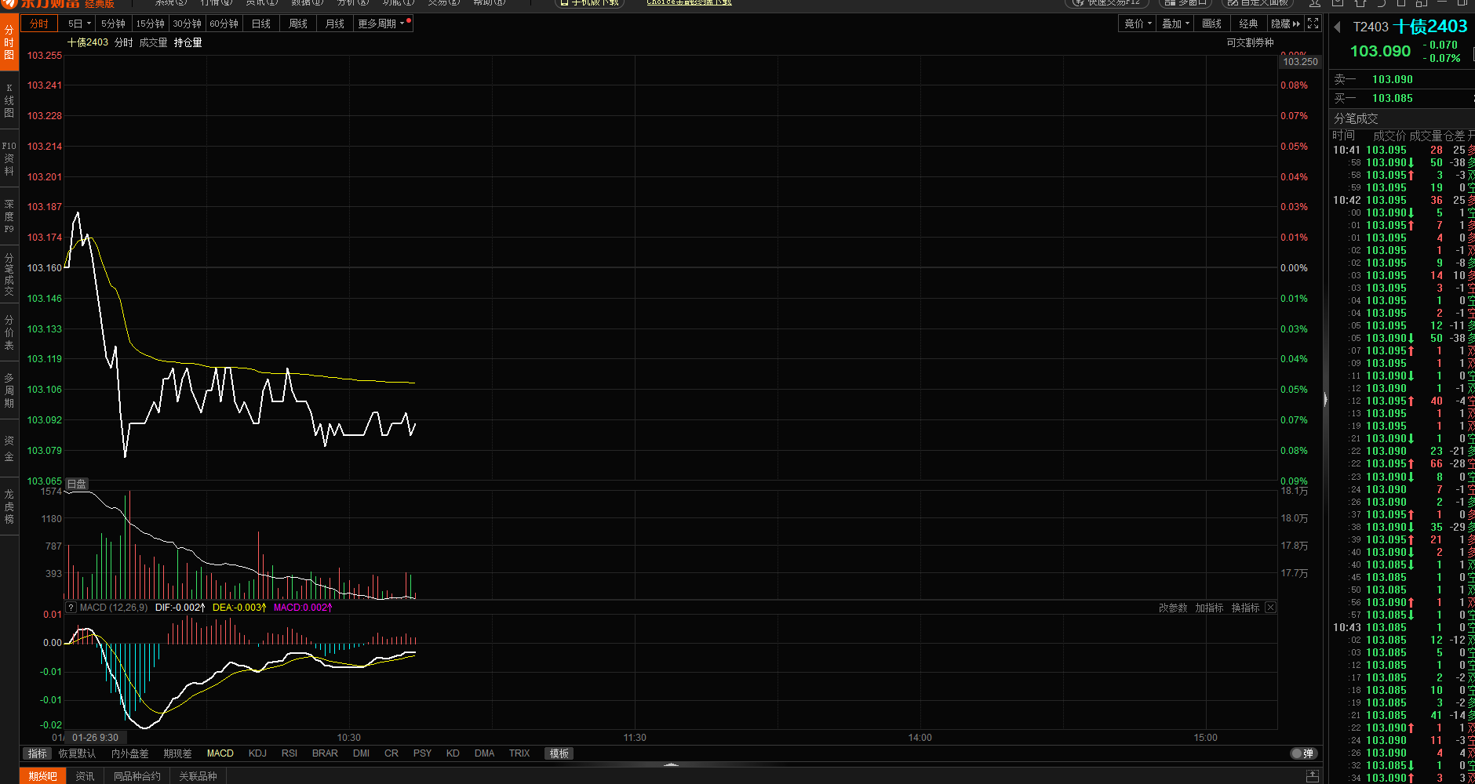Open the 竞价 dropdown
The width and height of the screenshot is (1475, 784).
click(1138, 24)
